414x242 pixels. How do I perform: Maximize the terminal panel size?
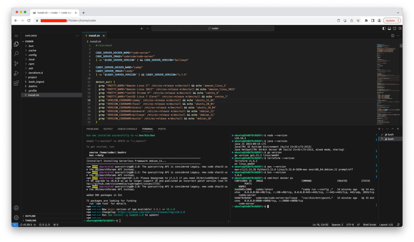(393, 129)
